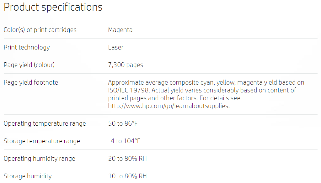The image size is (321, 183).
Task: Select the Operating temperature range label
Action: (45, 123)
